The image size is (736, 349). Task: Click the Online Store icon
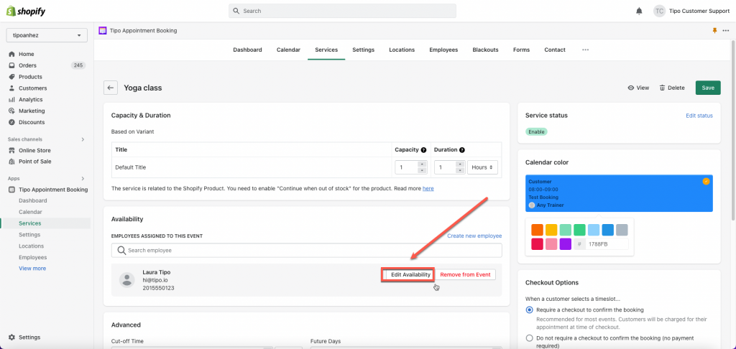(11, 150)
